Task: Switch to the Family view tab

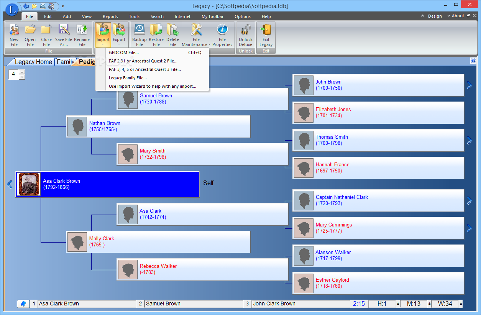Action: click(x=66, y=62)
